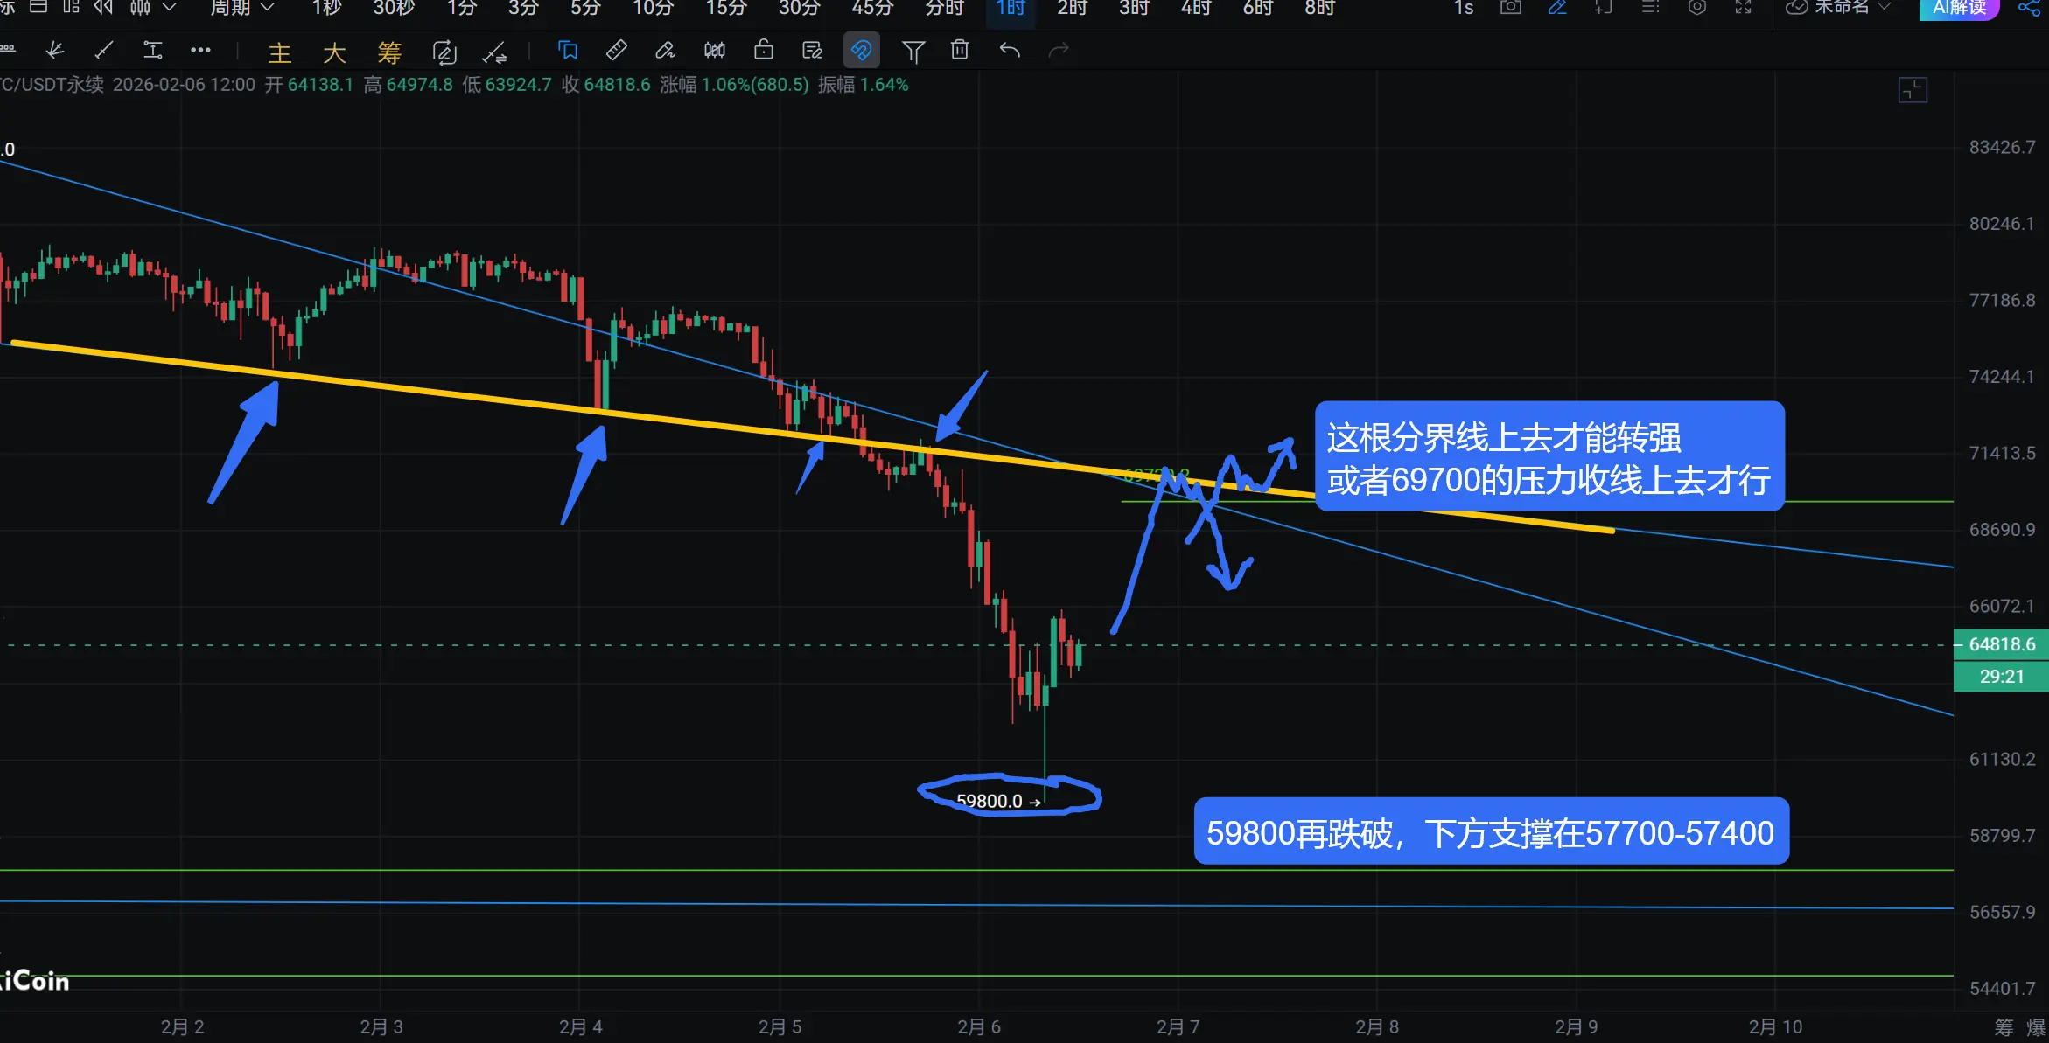The image size is (2049, 1043).
Task: Take a chart screenshot with camera icon
Action: (x=1511, y=8)
